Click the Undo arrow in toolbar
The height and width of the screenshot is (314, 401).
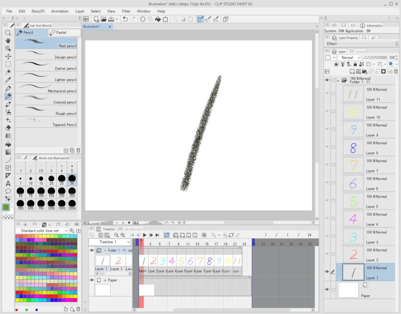pyautogui.click(x=125, y=19)
